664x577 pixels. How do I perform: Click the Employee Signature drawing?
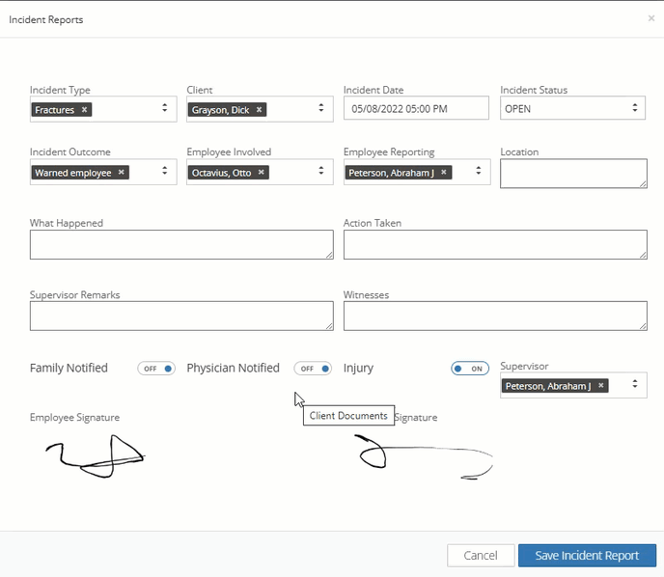[95, 455]
